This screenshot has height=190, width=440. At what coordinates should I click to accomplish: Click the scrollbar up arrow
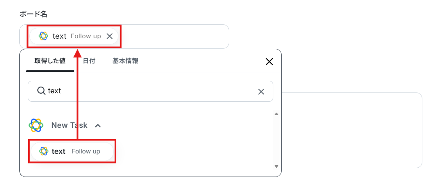[x=276, y=114]
